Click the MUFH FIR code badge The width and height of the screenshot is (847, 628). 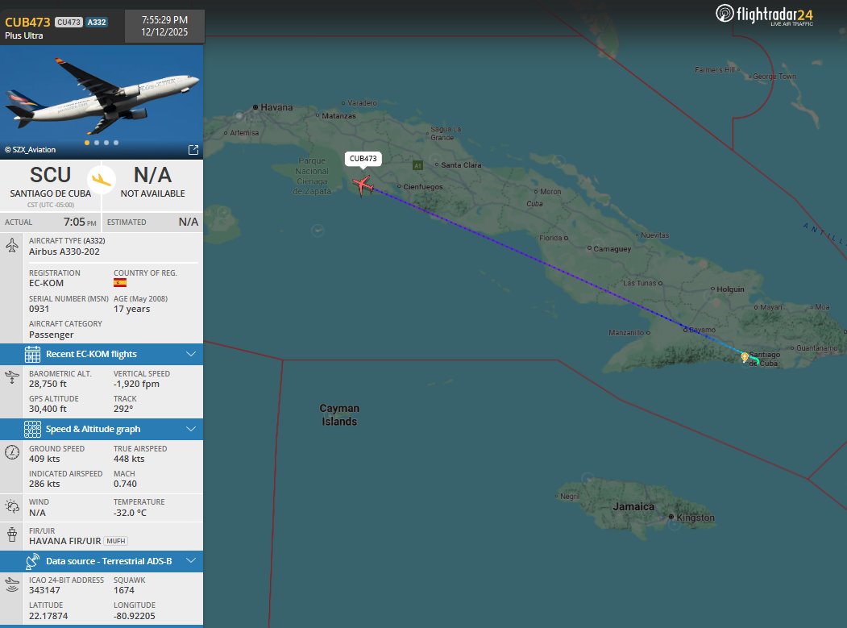[115, 541]
